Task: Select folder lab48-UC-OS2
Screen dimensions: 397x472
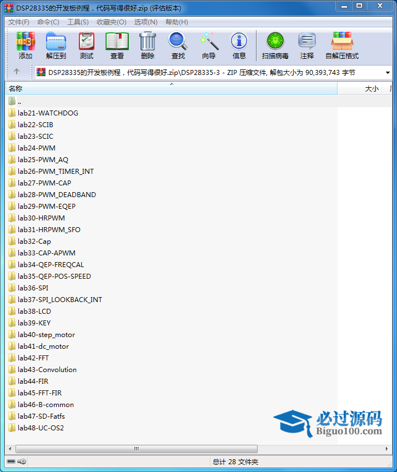Action: [36, 428]
